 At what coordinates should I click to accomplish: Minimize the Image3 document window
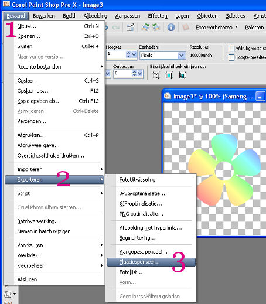[x=260, y=97]
